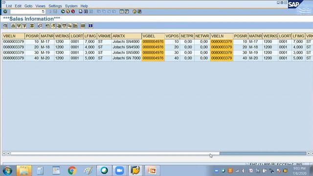Click the Details magnifier icon
This screenshot has height=176, width=313.
click(x=5, y=26)
